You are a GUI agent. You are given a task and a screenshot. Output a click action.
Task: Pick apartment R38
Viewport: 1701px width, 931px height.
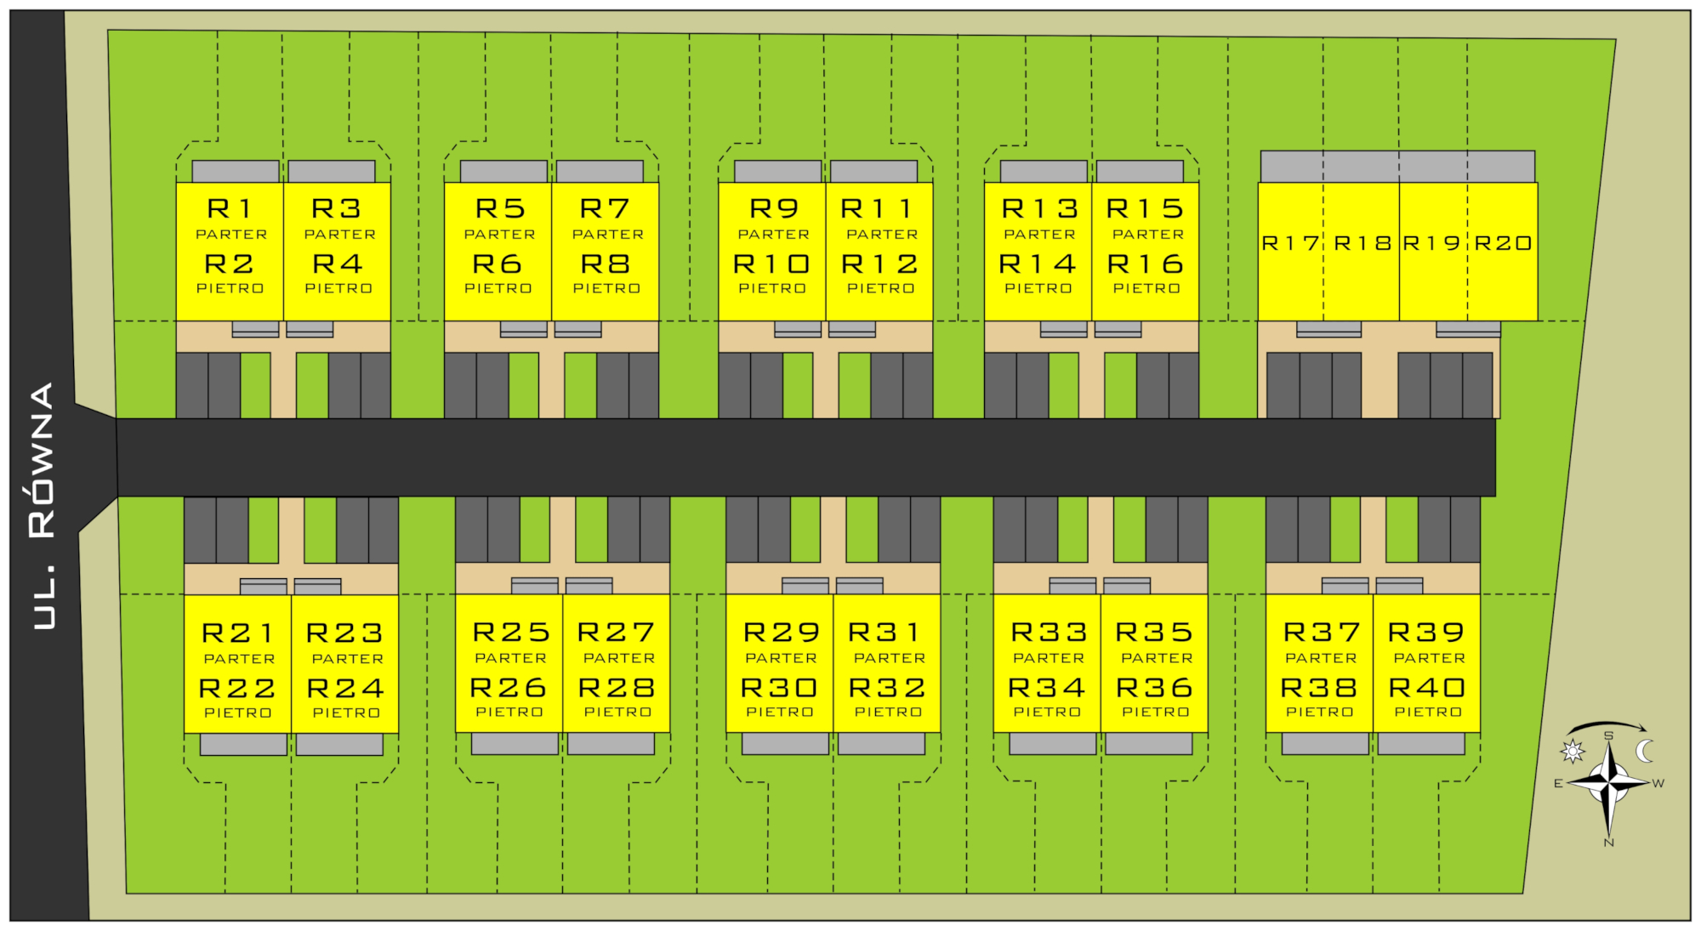[x=1319, y=687]
